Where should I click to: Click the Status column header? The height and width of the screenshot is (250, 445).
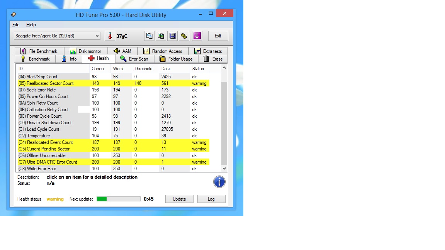[x=199, y=69]
